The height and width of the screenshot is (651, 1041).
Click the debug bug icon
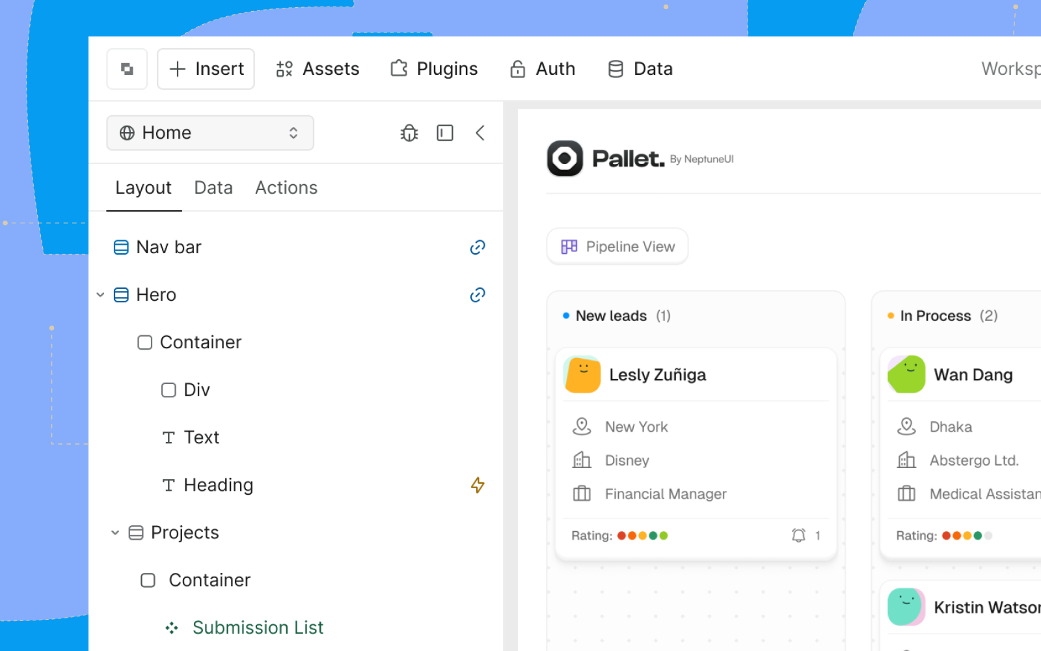[409, 133]
